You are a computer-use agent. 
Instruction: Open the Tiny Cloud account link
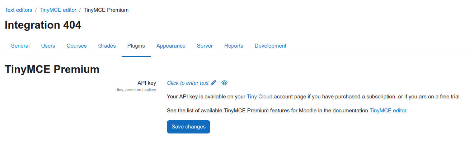click(259, 97)
